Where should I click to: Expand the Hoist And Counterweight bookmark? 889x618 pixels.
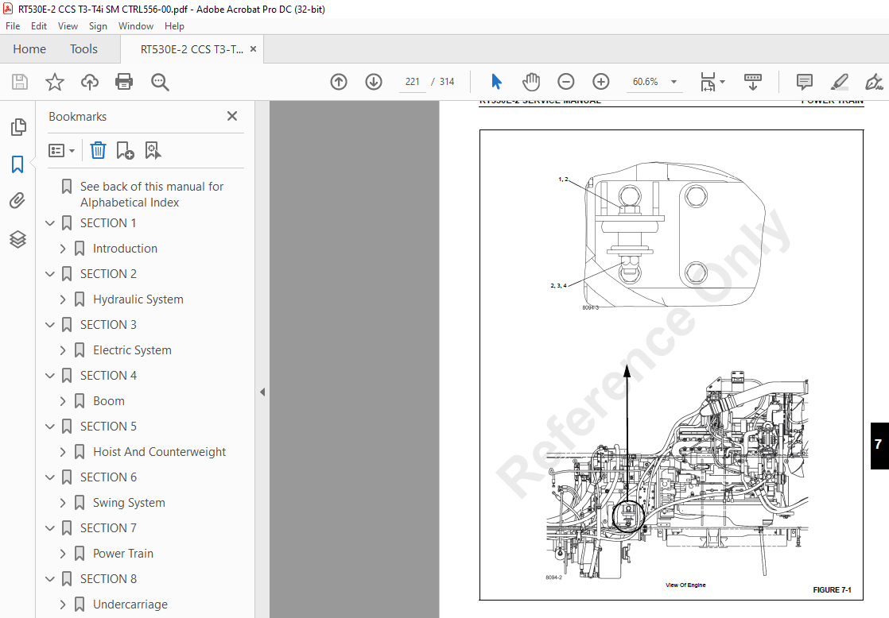point(63,452)
